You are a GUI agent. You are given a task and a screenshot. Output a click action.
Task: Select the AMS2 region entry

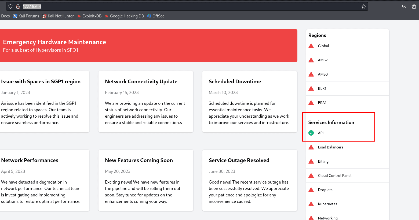[323, 60]
